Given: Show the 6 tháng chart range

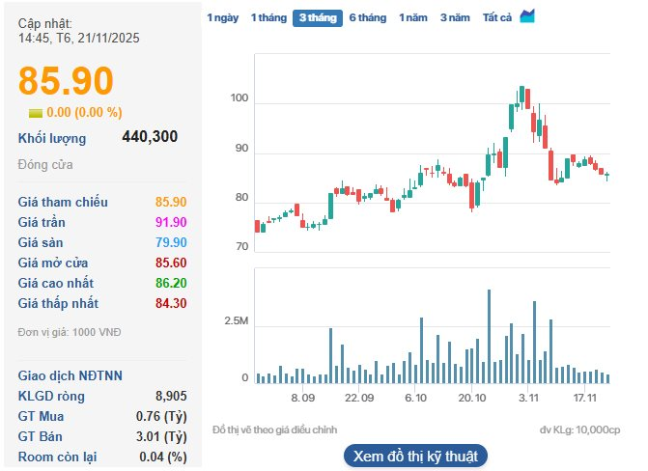Looking at the screenshot, I should point(367,17).
